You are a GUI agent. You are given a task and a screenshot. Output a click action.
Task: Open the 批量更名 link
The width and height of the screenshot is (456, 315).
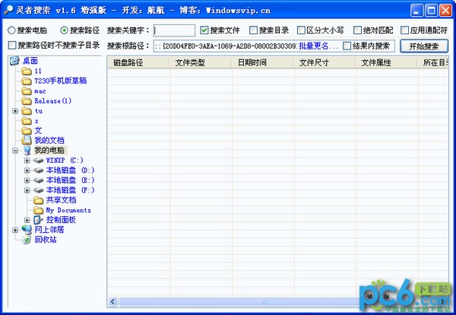[x=318, y=46]
